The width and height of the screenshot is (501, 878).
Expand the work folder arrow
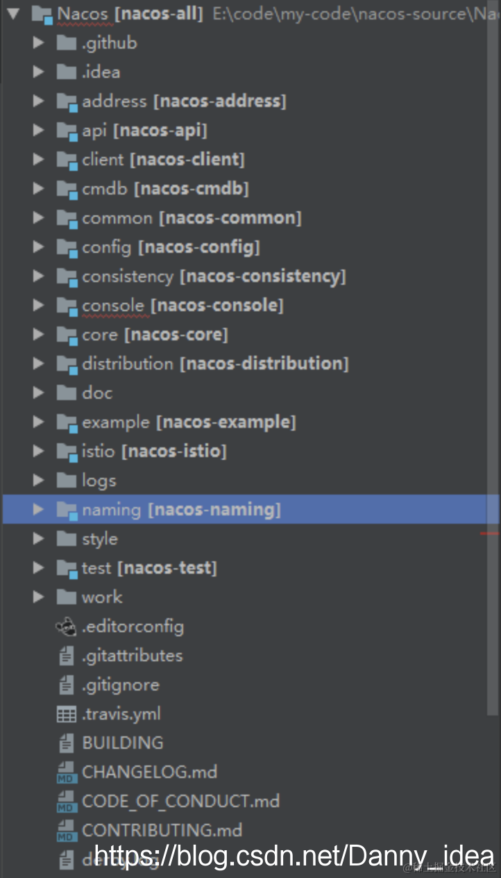[x=38, y=597]
